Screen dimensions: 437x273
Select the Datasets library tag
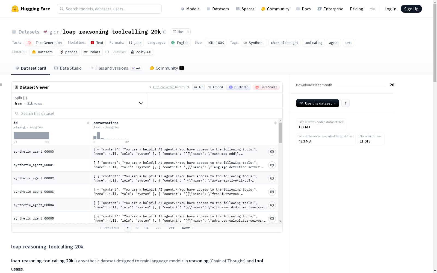pyautogui.click(x=42, y=52)
